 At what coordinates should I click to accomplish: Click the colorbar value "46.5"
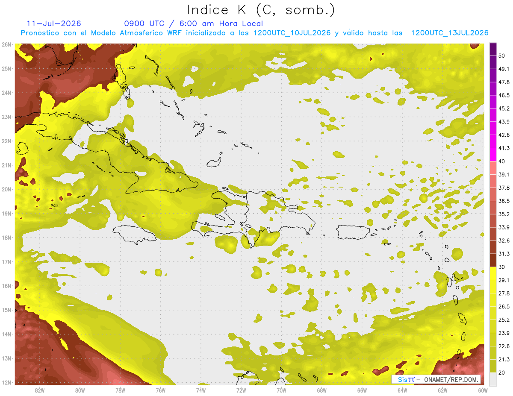(x=504, y=95)
